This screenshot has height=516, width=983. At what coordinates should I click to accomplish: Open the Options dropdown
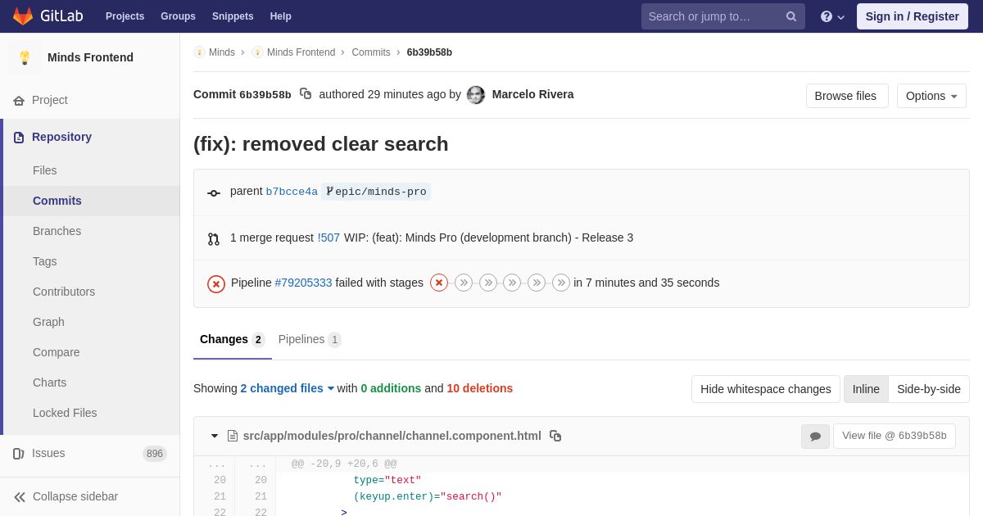coord(931,96)
